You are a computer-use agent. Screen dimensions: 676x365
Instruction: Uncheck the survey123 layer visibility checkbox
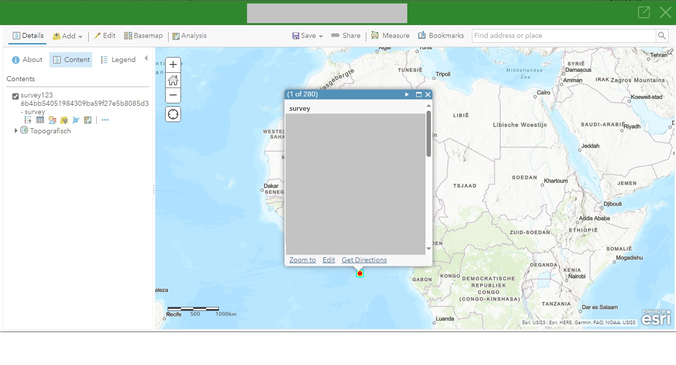point(15,96)
